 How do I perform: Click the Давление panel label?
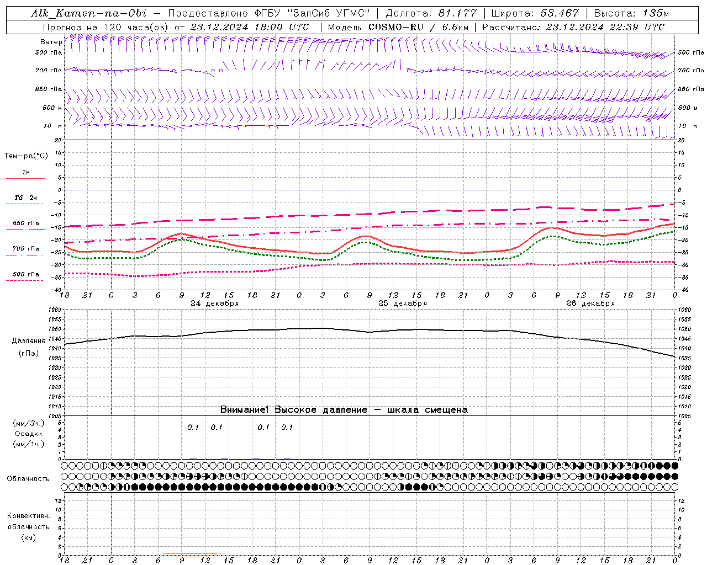point(29,341)
